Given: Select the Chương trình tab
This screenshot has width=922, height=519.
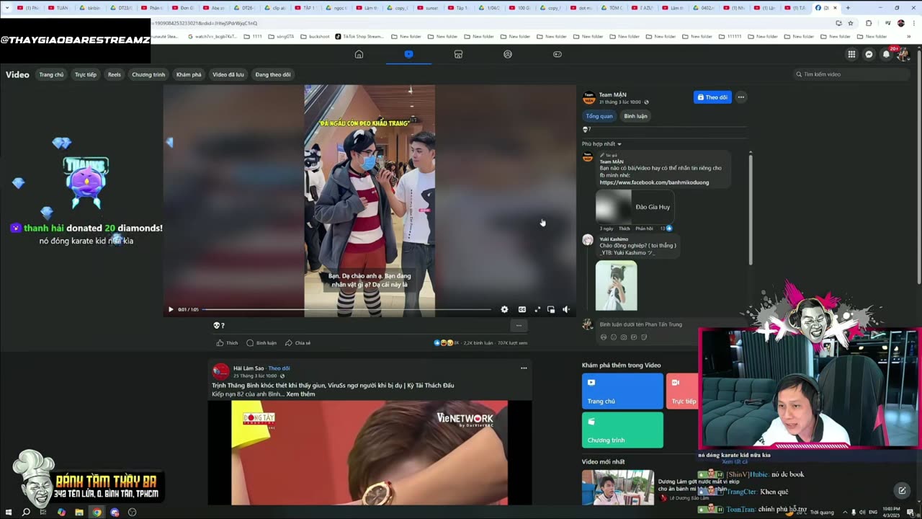Looking at the screenshot, I should pos(148,74).
